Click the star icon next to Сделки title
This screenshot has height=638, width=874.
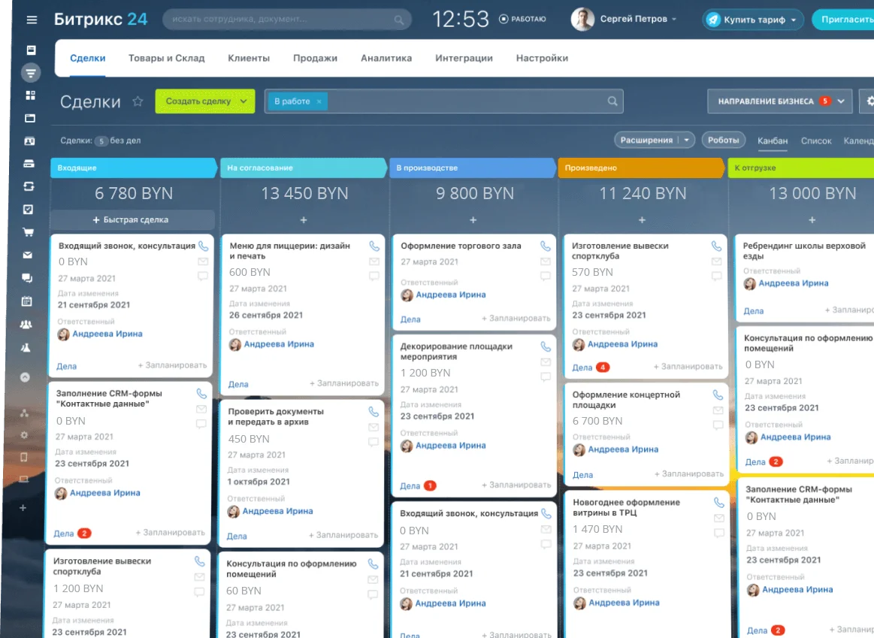pos(138,101)
